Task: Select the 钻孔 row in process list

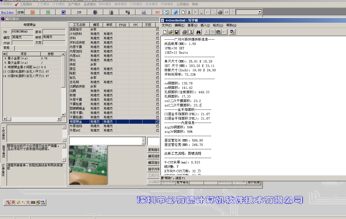Action: point(114,78)
